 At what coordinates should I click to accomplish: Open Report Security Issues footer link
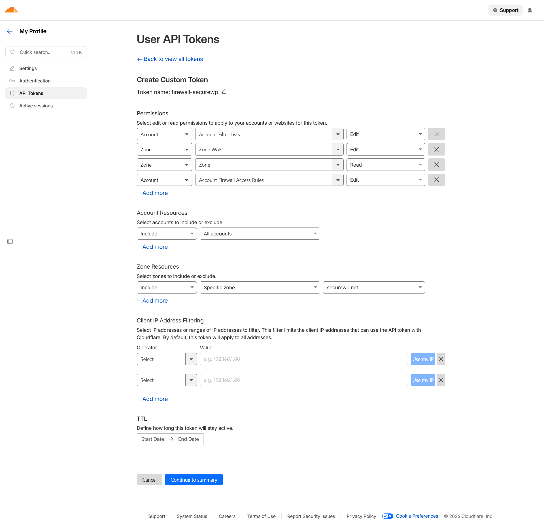(311, 516)
